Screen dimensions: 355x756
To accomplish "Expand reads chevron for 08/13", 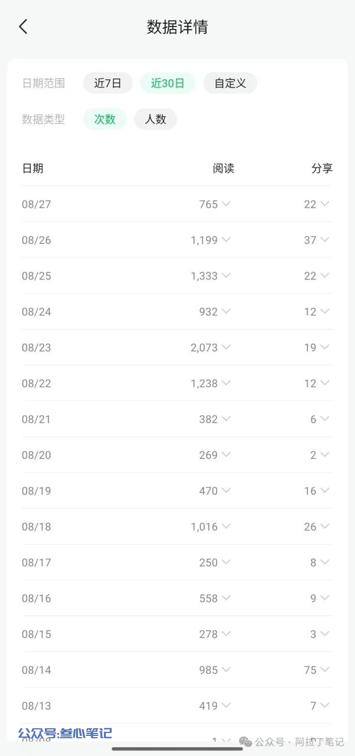I will pyautogui.click(x=226, y=705).
